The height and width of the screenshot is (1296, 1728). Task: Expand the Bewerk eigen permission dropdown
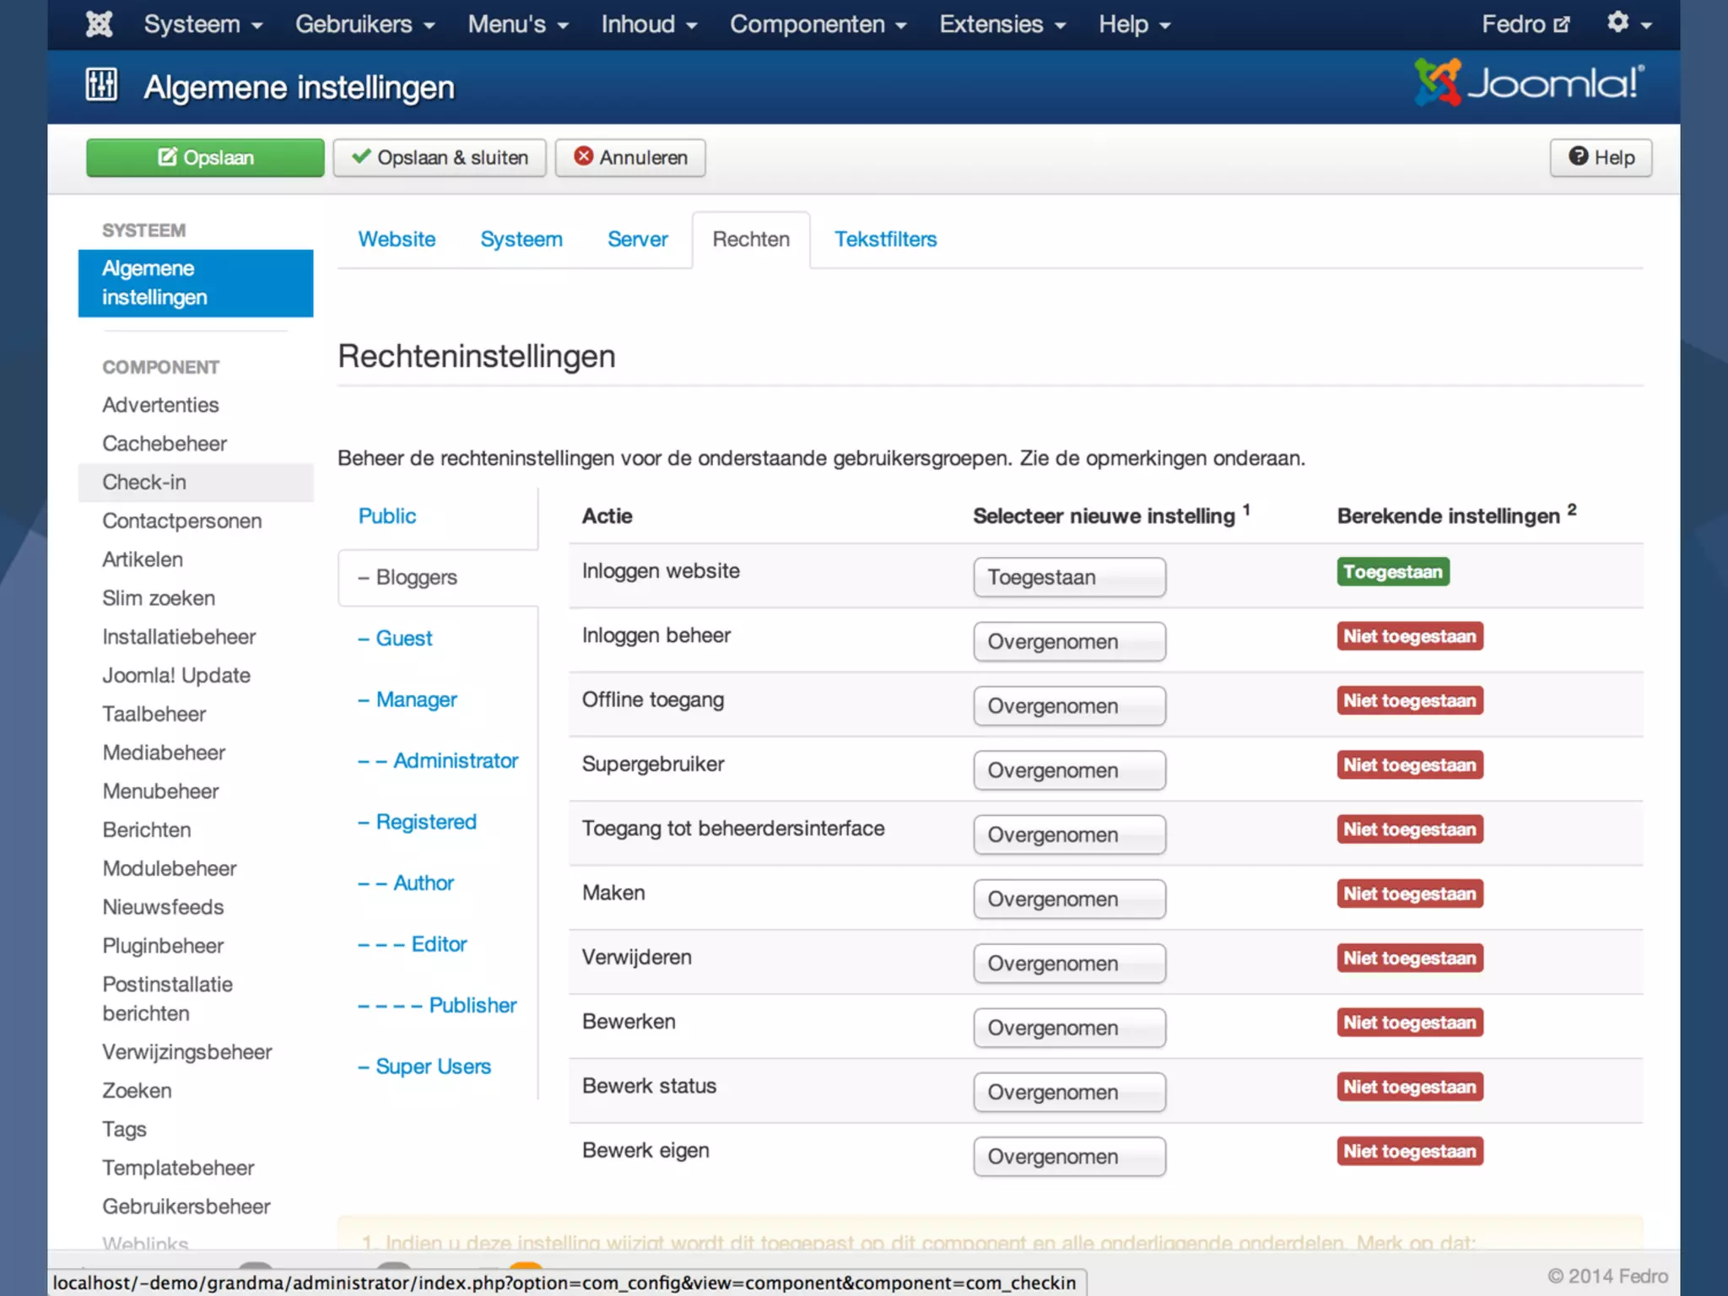click(x=1069, y=1157)
